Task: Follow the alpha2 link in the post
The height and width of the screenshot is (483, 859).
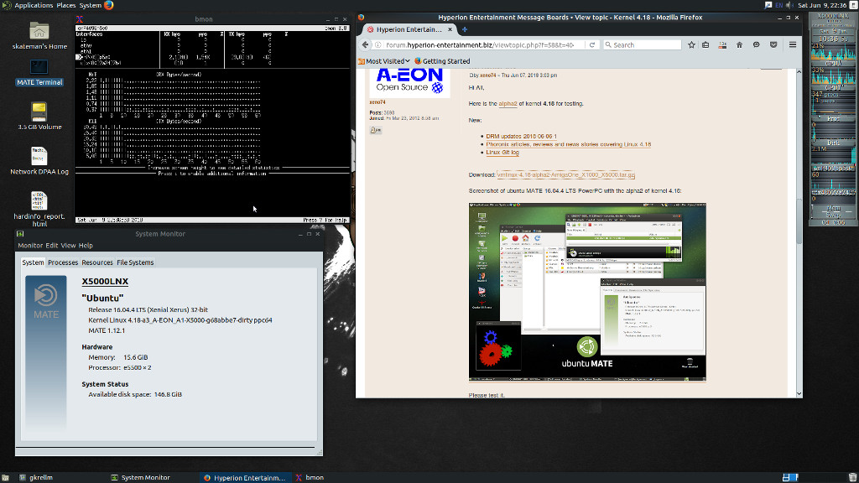Action: coord(508,103)
